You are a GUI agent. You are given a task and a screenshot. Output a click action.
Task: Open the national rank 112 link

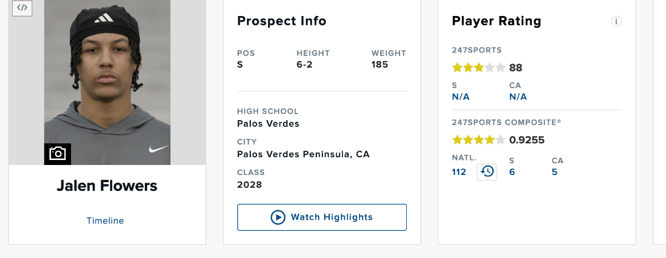(459, 172)
